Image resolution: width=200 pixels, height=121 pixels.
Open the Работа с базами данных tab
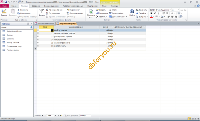[73, 6]
